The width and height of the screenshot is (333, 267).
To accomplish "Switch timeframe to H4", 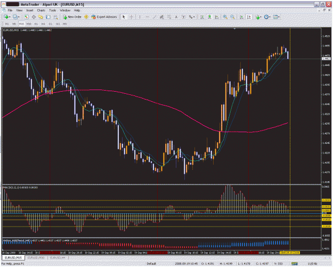I will (43, 24).
